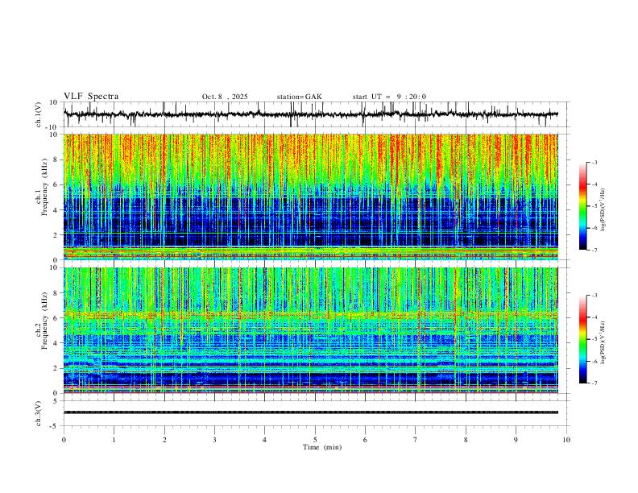
Task: Click the "Time (min)" axis title
Action: [322, 447]
